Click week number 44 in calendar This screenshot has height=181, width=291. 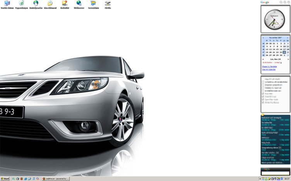[264, 44]
